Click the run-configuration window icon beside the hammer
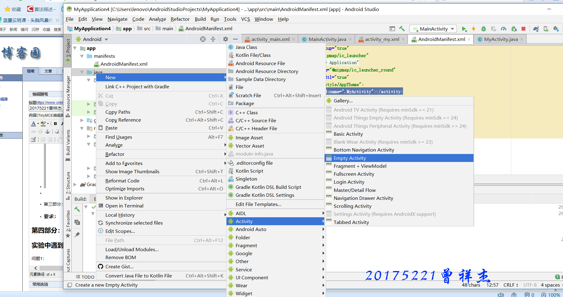Viewport: 563px width, 297px height. pyautogui.click(x=392, y=29)
